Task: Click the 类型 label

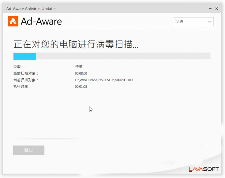Action: [18, 67]
